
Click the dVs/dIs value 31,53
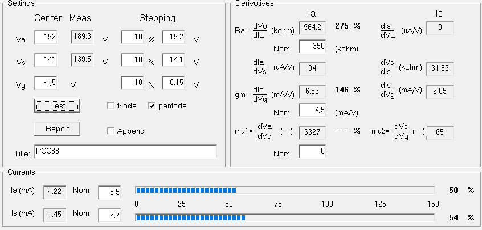(x=440, y=68)
